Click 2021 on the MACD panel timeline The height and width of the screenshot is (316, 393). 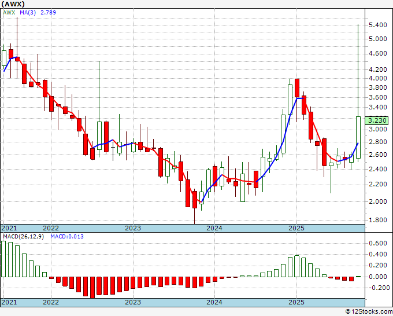click(x=9, y=302)
